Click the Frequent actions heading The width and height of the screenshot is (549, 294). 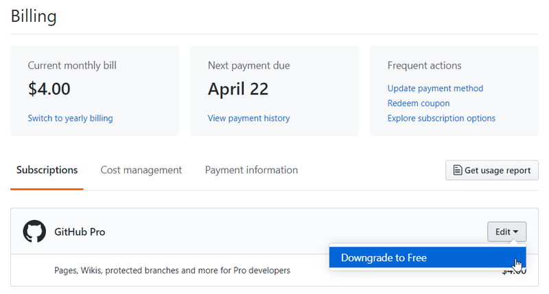[x=424, y=66]
